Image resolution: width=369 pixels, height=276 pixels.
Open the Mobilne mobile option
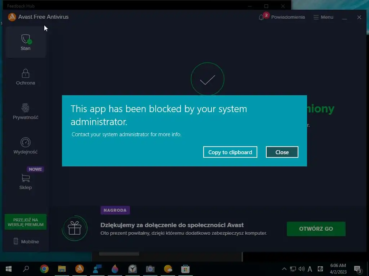pos(26,241)
